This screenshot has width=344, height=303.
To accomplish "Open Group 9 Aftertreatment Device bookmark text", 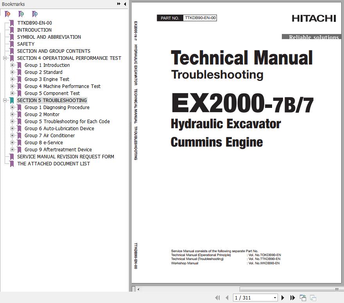I will 58,149.
